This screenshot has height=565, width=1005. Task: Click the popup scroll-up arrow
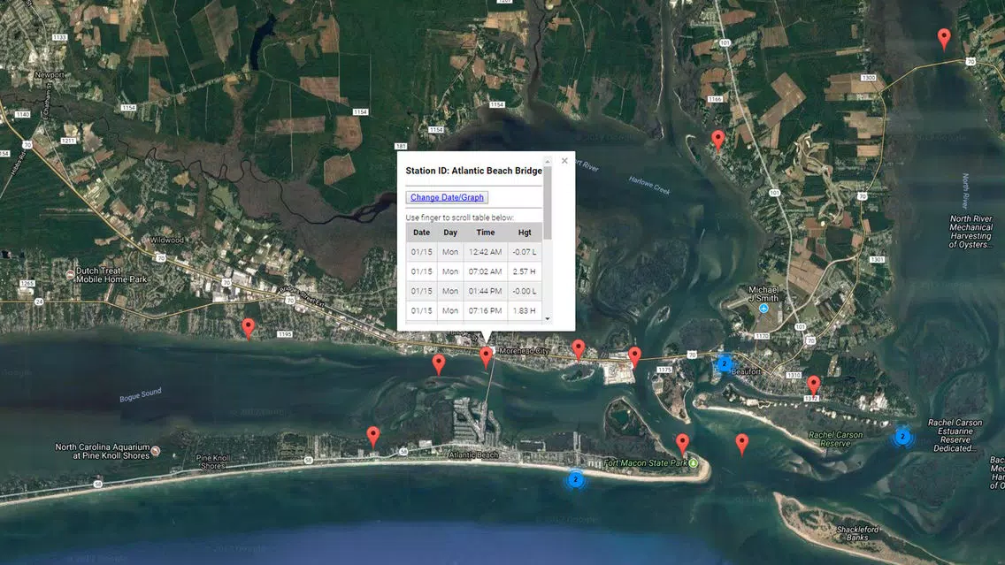coord(548,162)
